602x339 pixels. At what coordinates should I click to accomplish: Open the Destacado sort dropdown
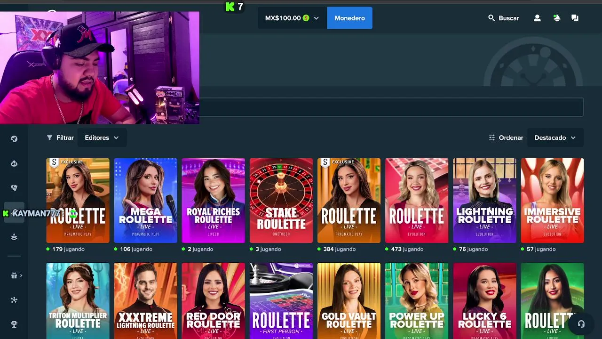pos(555,137)
